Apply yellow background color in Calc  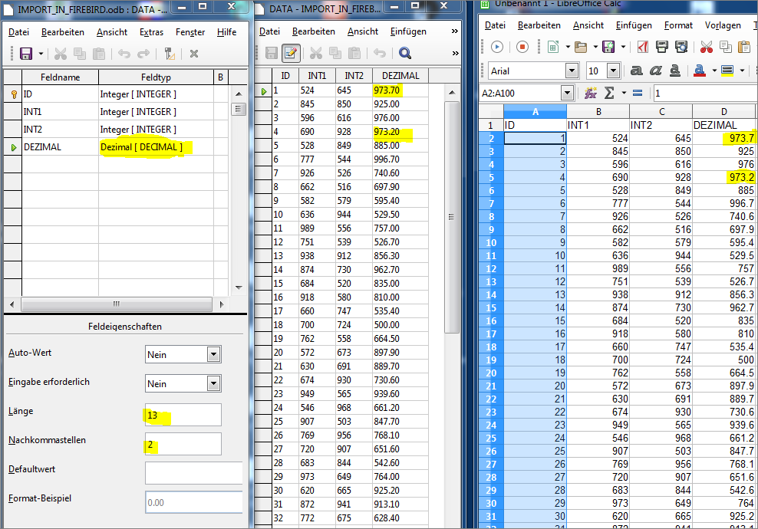coord(727,71)
